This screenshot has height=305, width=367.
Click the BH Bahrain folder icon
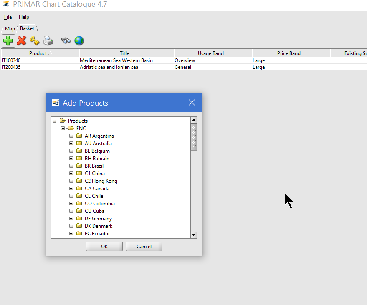[79, 158]
